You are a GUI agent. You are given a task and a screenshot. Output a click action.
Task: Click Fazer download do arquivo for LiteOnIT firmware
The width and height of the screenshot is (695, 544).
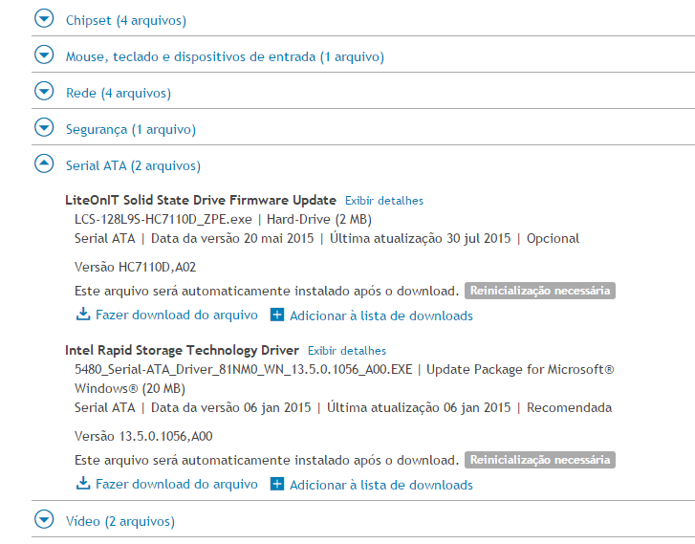point(177,315)
